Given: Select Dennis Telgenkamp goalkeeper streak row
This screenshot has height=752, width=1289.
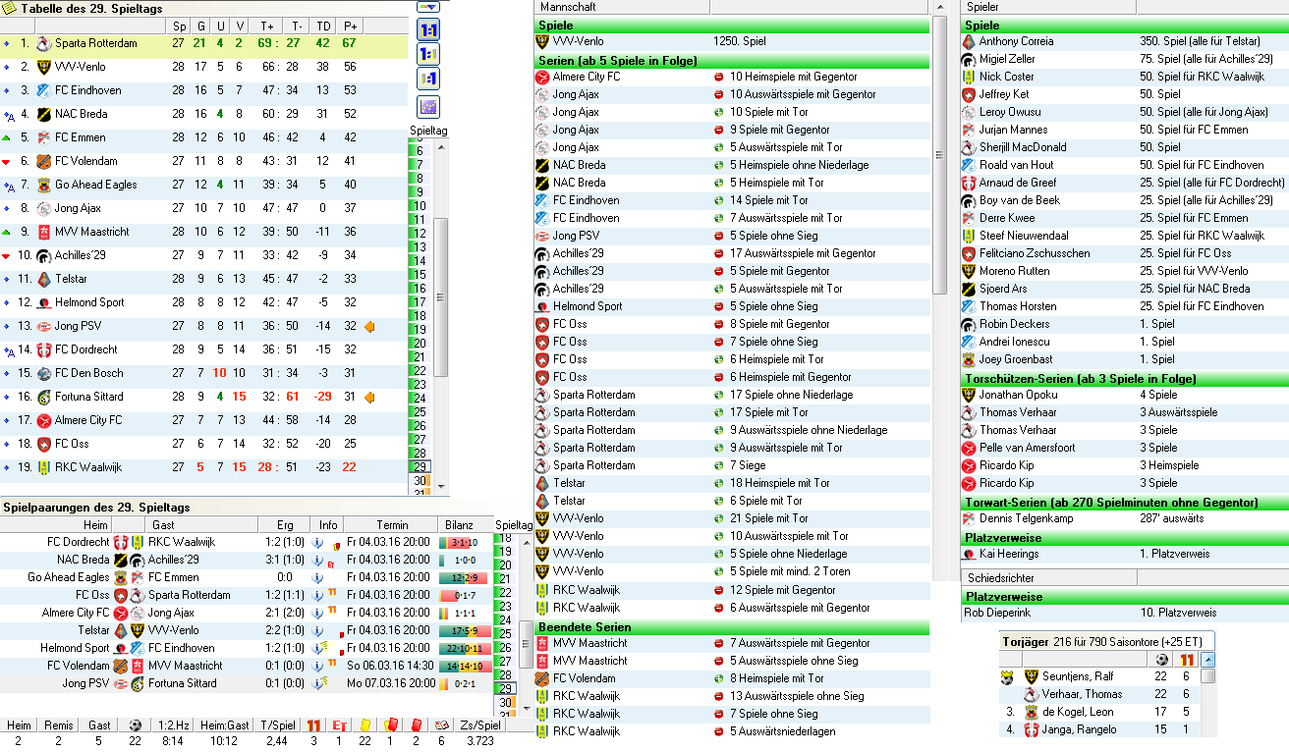Looking at the screenshot, I should [x=1125, y=518].
